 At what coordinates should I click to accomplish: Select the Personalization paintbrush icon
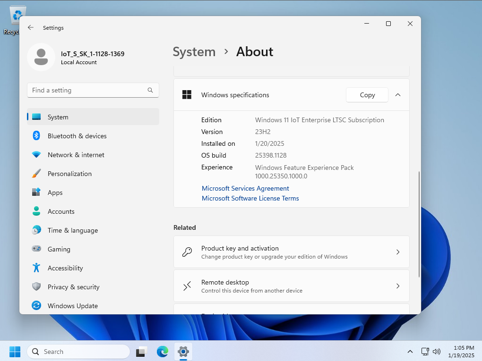[36, 174]
